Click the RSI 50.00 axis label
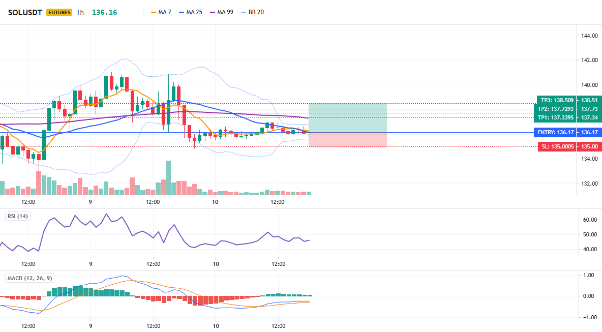The width and height of the screenshot is (602, 332). [x=590, y=234]
